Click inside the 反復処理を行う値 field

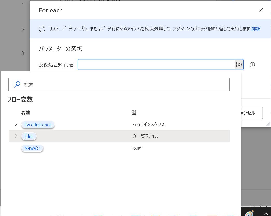[156, 64]
